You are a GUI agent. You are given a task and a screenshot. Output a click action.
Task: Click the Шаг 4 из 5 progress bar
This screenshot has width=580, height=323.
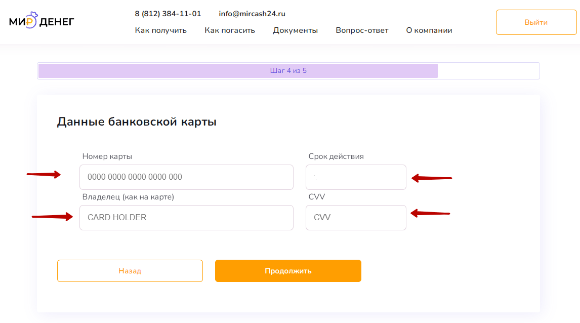click(x=288, y=71)
